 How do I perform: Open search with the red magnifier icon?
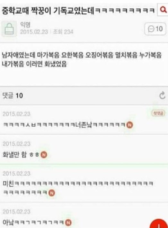click(163, 10)
